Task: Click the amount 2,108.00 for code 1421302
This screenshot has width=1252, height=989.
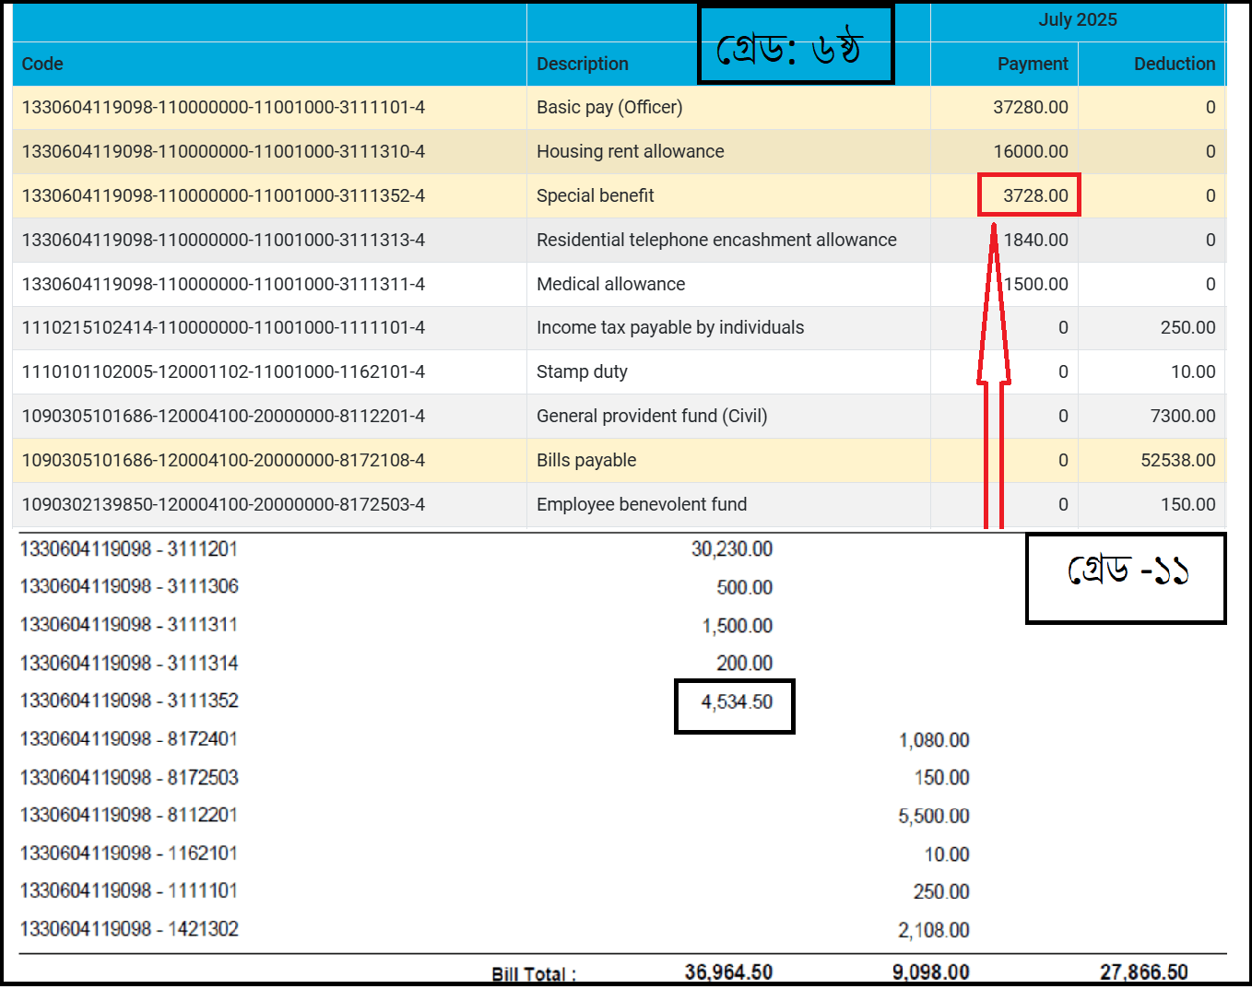Action: [933, 930]
